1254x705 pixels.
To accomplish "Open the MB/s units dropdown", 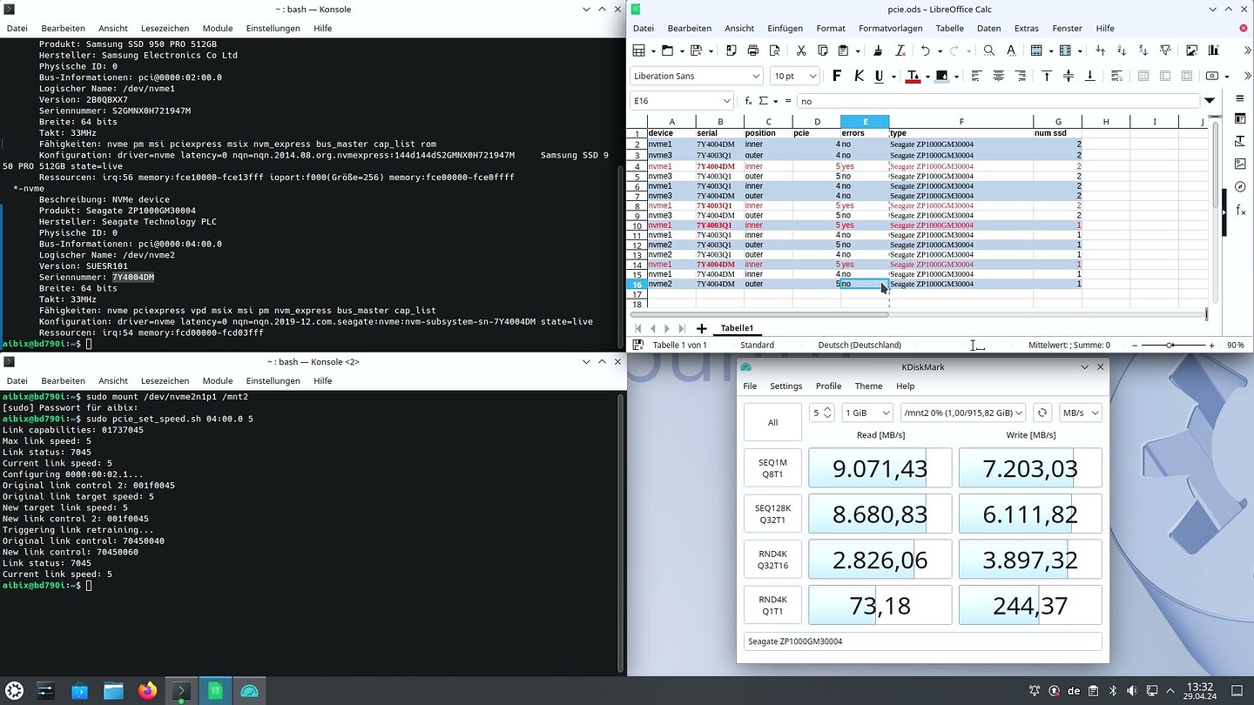I will point(1080,412).
